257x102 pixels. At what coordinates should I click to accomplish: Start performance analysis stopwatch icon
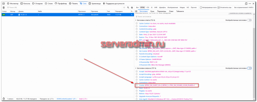click(4, 98)
